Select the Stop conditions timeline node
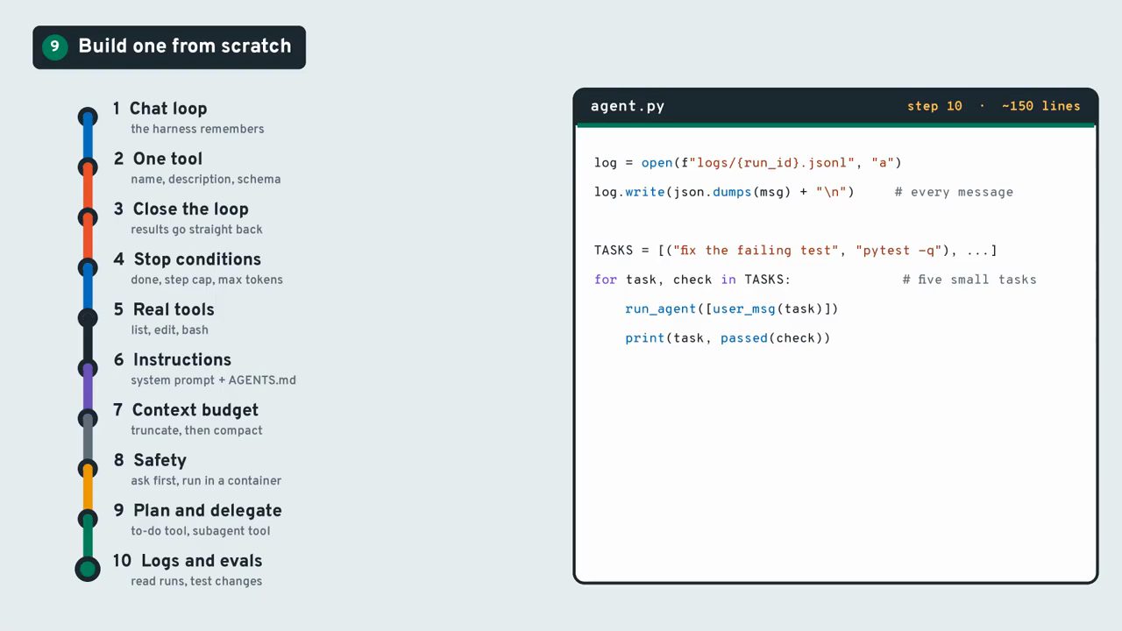The width and height of the screenshot is (1122, 631). [x=88, y=267]
